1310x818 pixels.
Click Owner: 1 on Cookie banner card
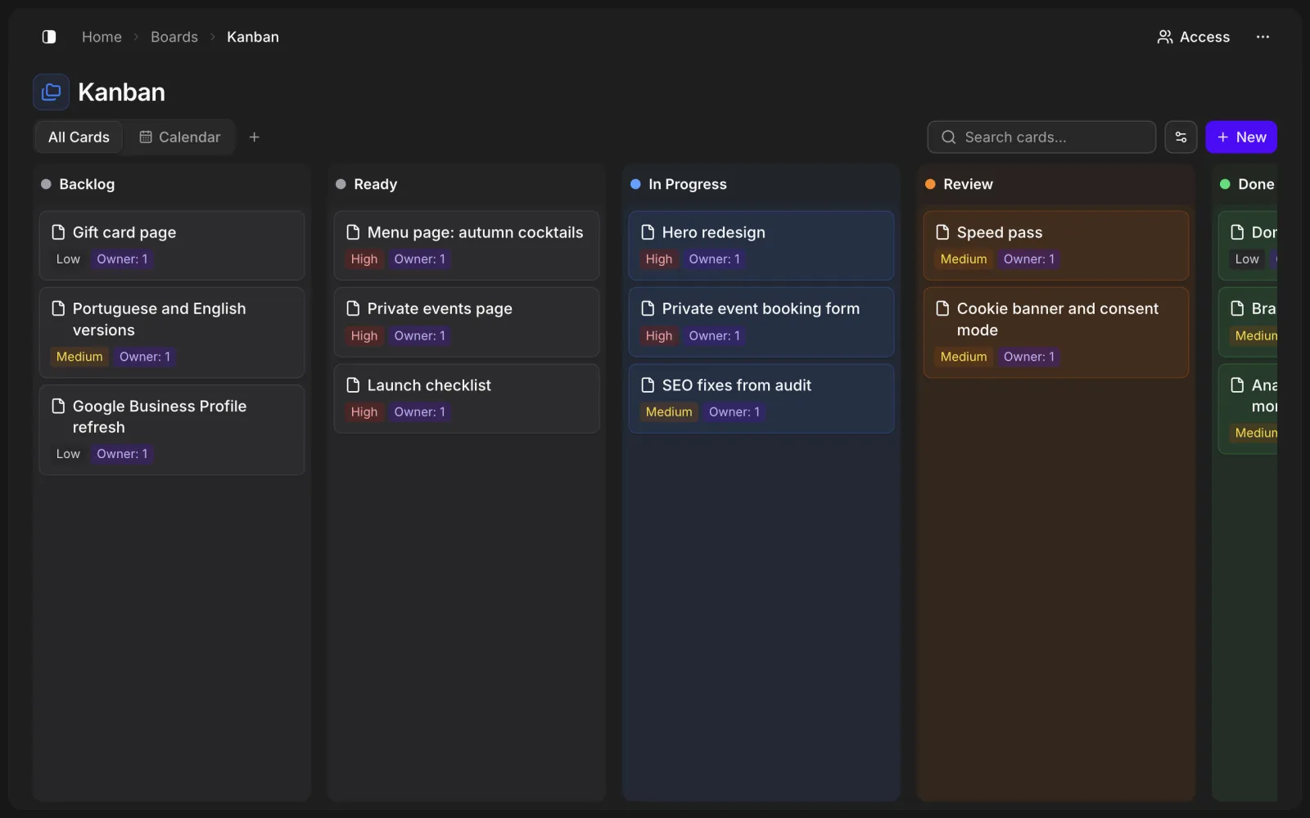(1029, 357)
